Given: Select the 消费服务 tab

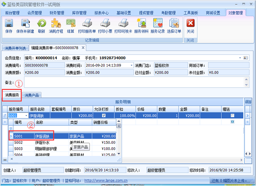Looking at the screenshot, I should coord(12,95).
